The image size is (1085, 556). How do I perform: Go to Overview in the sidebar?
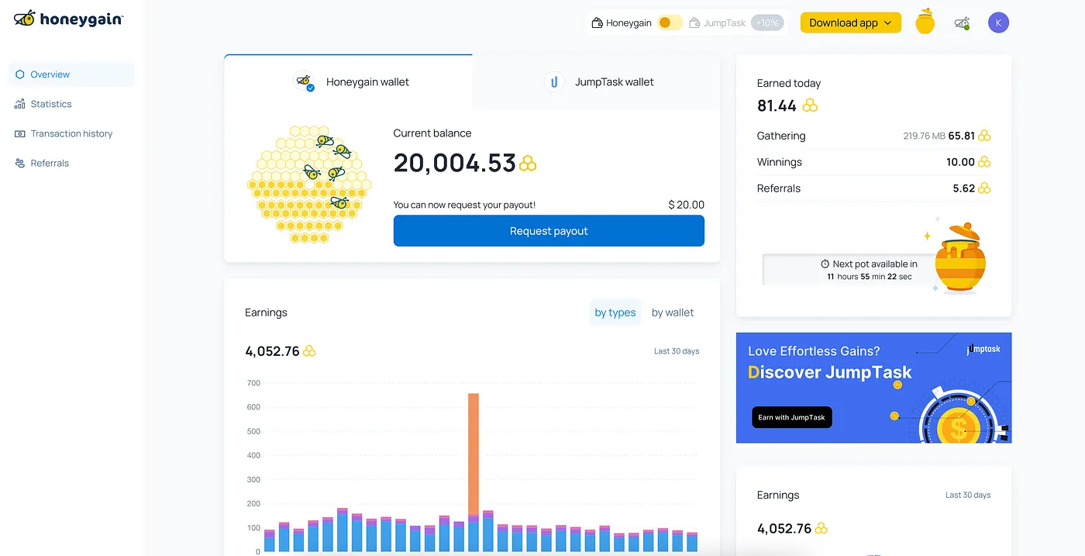click(71, 74)
